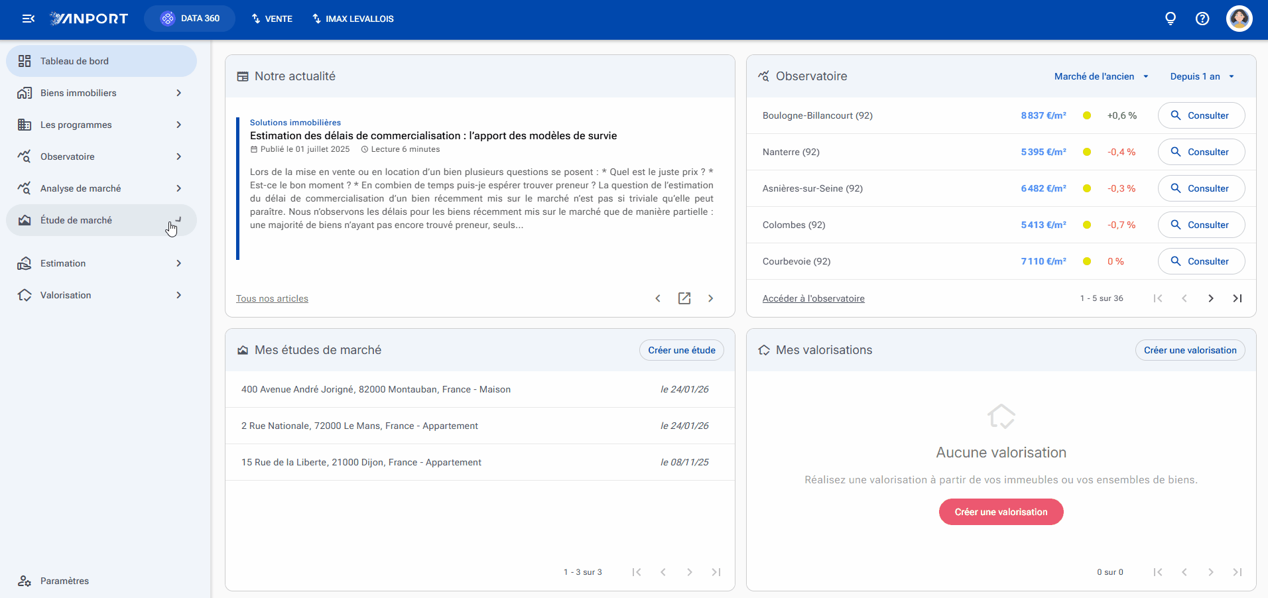Click the -0,7 % variation for Colombes

pyautogui.click(x=1121, y=225)
